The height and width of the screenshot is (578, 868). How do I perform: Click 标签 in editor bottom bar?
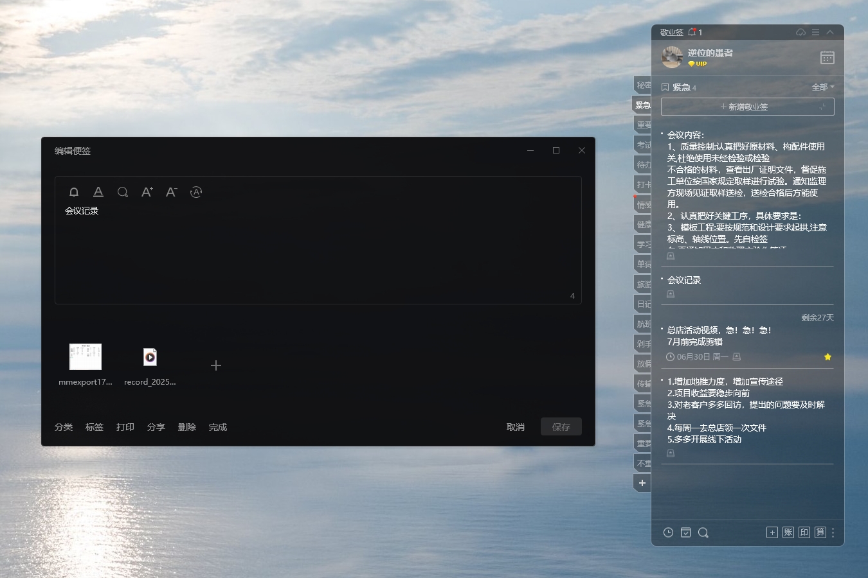click(x=95, y=427)
